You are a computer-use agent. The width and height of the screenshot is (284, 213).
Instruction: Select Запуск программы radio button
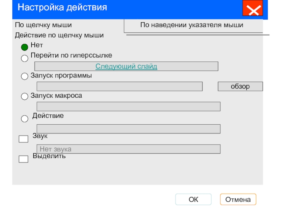24,76
